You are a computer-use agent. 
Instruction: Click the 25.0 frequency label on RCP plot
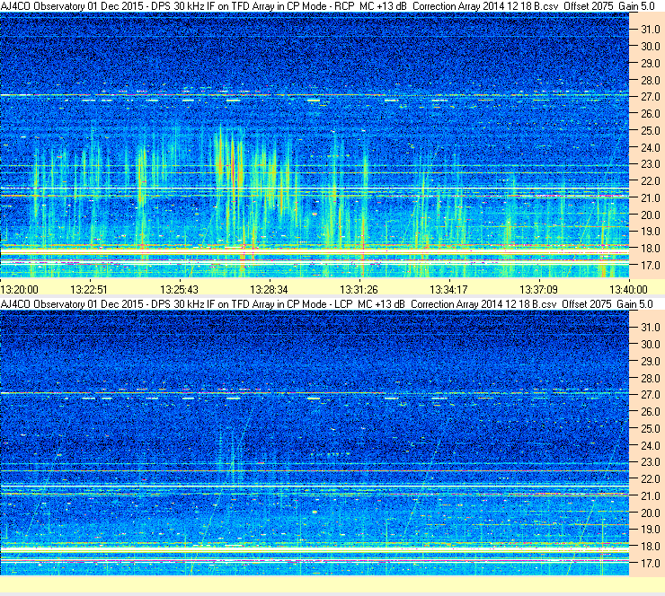pos(650,130)
